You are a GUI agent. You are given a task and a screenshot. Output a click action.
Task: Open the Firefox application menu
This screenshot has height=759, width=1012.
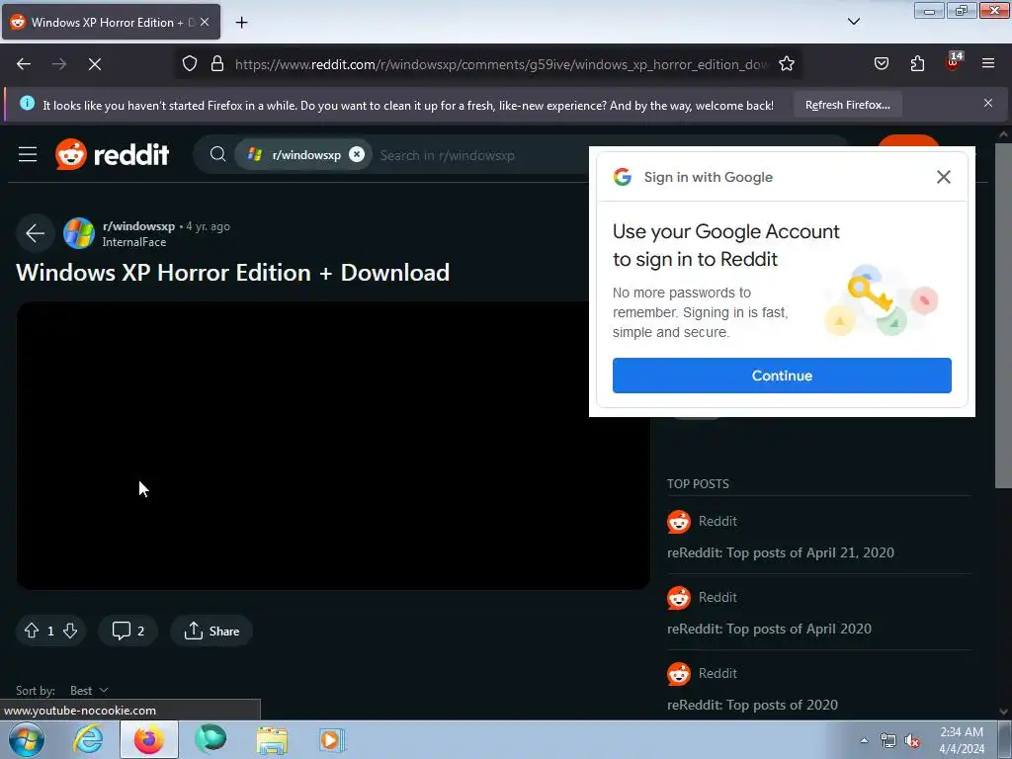(x=988, y=64)
